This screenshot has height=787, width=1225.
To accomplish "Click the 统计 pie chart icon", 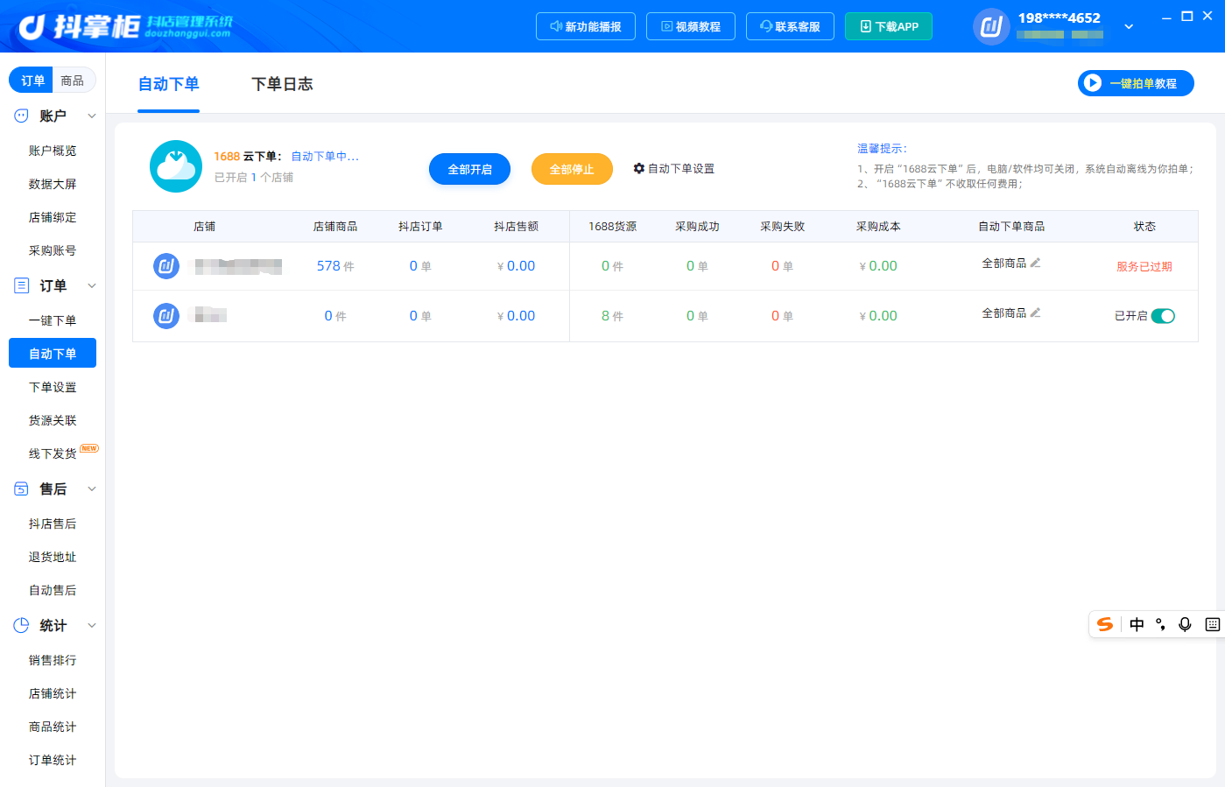I will pyautogui.click(x=21, y=625).
